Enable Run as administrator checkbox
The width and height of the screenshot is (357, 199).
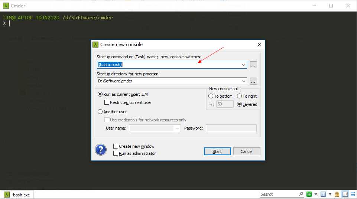coord(134,153)
